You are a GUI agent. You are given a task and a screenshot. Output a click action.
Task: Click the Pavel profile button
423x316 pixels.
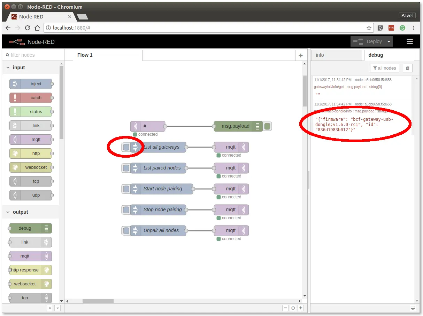tap(407, 15)
